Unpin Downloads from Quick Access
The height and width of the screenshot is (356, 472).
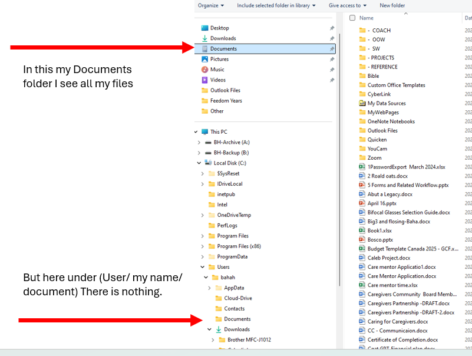click(332, 38)
